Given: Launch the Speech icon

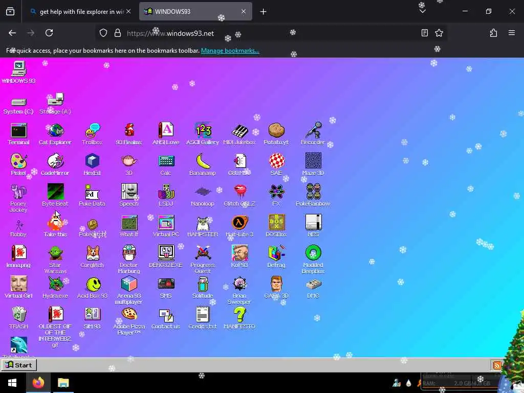Looking at the screenshot, I should tap(129, 195).
